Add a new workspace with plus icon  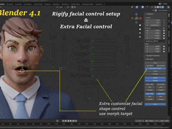coord(104,4)
